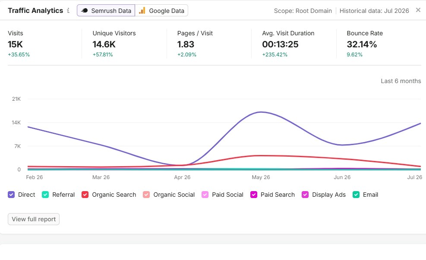The width and height of the screenshot is (426, 260).
Task: Disable the Organic Search checkbox
Action: point(85,195)
